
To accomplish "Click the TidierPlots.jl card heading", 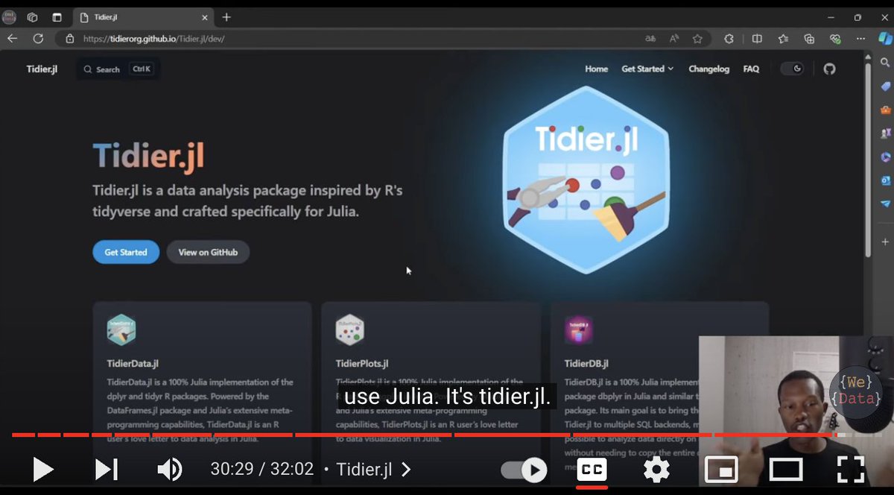I will 362,364.
